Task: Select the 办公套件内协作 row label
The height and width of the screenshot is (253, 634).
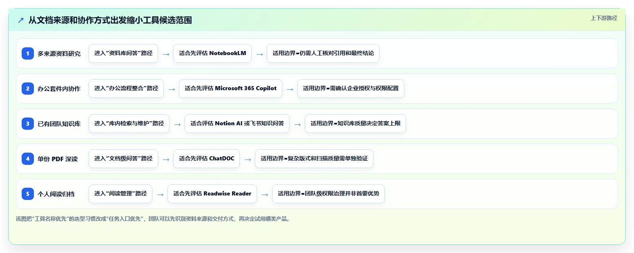Action: [59, 89]
